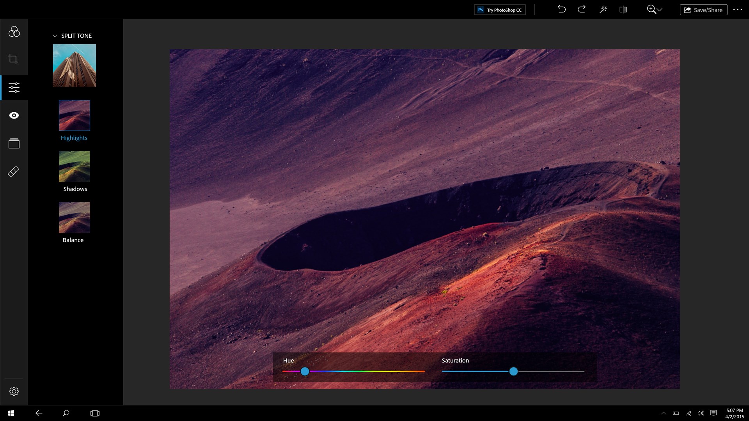Viewport: 749px width, 421px height.
Task: Click the adjustment tools panel icon
Action: click(x=14, y=87)
